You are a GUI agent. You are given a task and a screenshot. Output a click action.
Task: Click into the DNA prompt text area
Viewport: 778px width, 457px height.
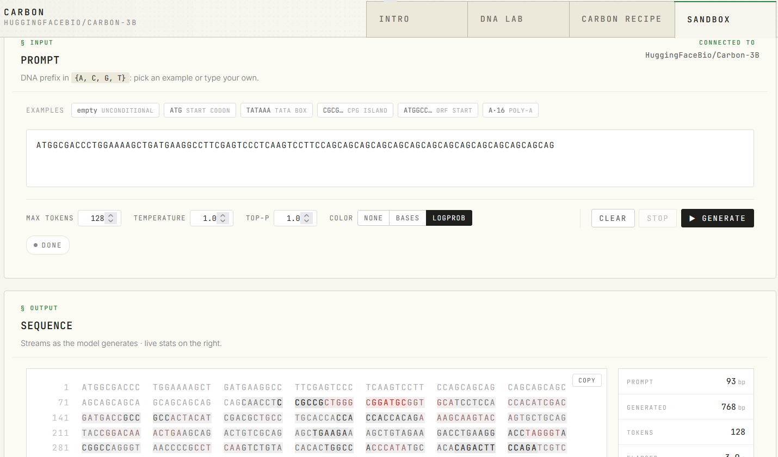[390, 158]
